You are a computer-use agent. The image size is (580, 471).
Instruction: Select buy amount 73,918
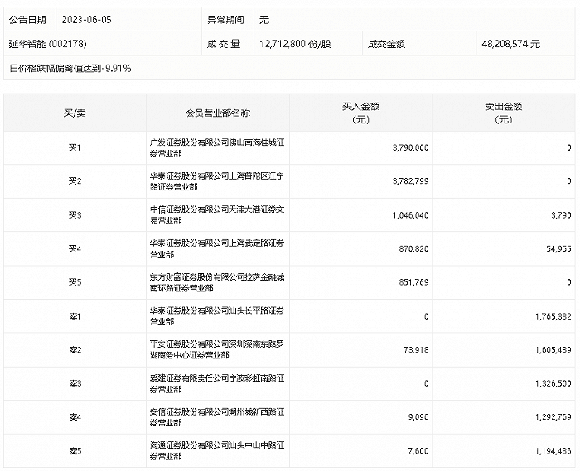[x=416, y=350]
